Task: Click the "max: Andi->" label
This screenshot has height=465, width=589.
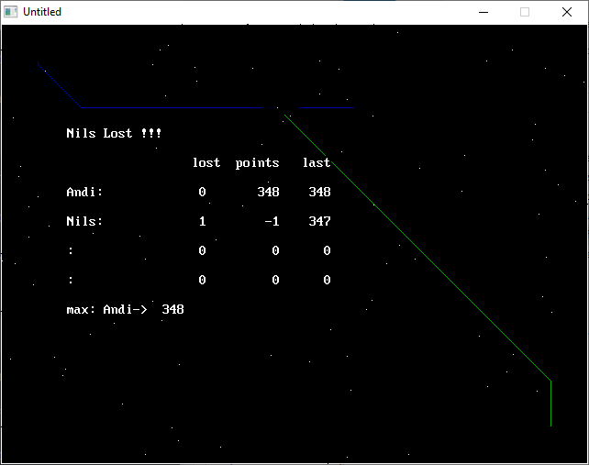Action: (x=106, y=310)
